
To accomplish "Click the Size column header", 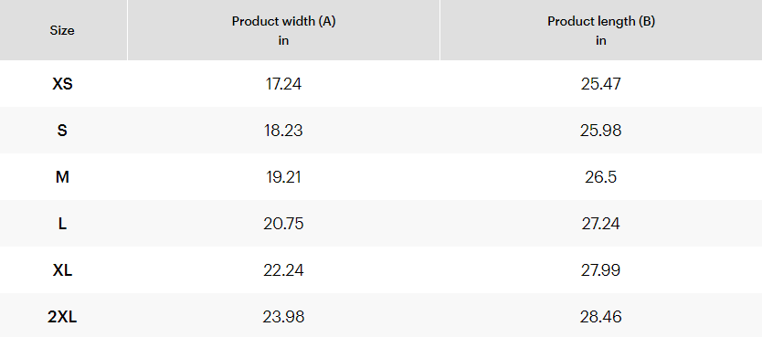I will click(62, 30).
